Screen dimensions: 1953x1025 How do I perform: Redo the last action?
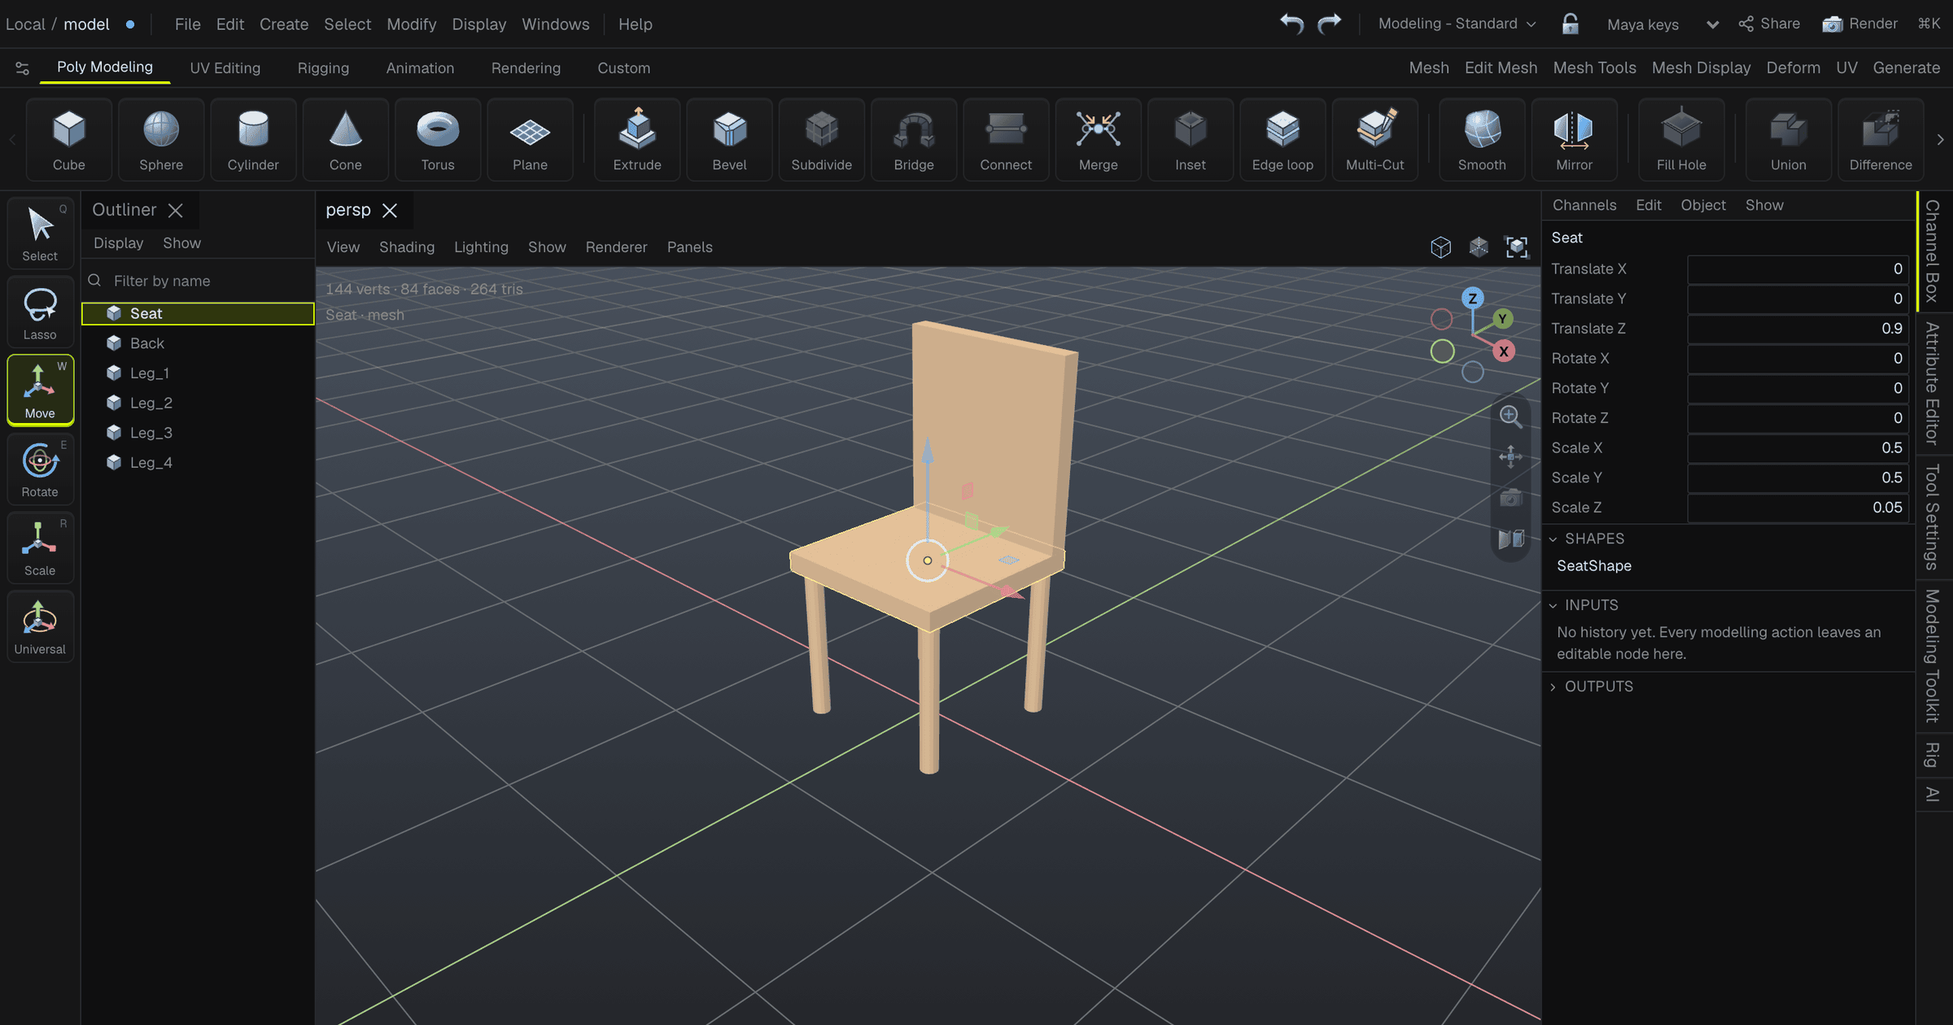[1329, 24]
